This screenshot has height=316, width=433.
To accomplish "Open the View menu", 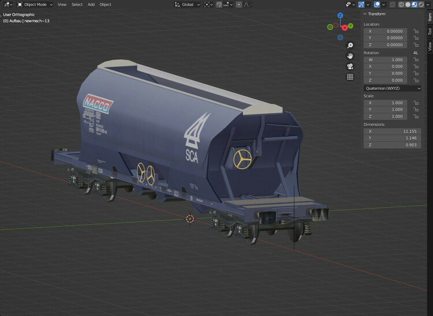I will pyautogui.click(x=62, y=5).
